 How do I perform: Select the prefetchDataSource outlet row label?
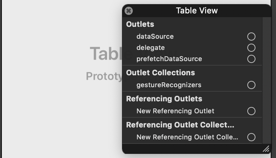pos(169,59)
